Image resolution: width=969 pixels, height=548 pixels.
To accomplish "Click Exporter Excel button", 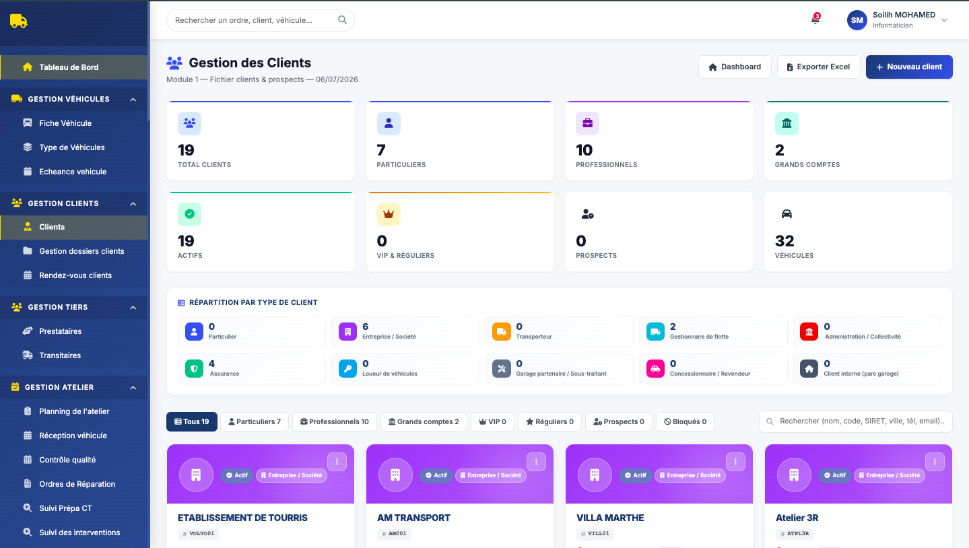I will point(819,67).
